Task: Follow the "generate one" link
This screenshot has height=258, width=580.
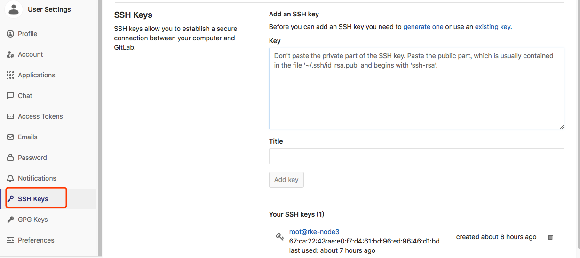Action: 423,27
